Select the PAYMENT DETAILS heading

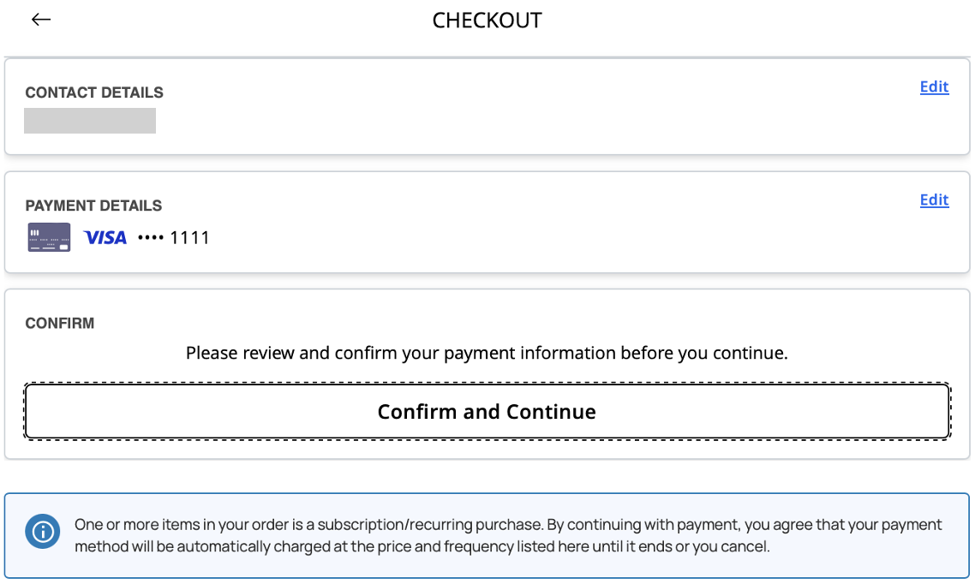(93, 206)
